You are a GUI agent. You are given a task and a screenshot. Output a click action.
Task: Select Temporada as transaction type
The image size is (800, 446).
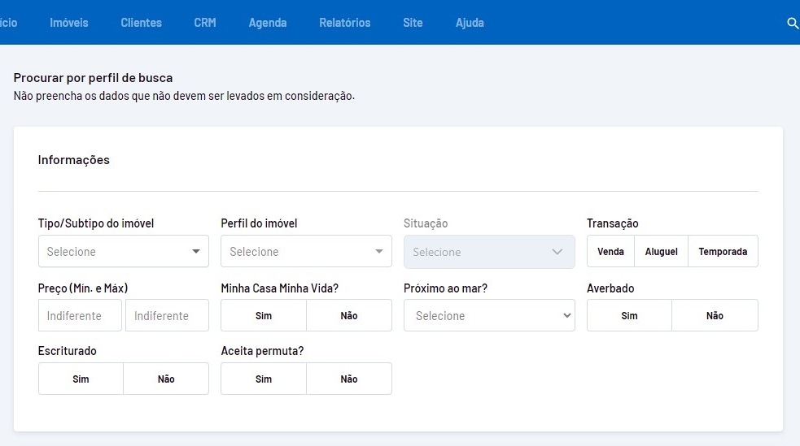(x=723, y=252)
